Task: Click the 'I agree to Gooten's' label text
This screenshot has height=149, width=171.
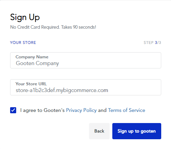Action: (42, 110)
